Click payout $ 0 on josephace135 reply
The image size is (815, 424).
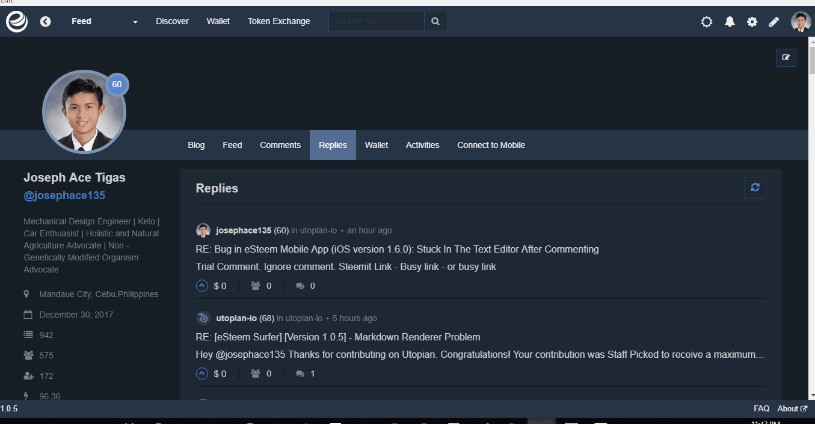click(220, 286)
